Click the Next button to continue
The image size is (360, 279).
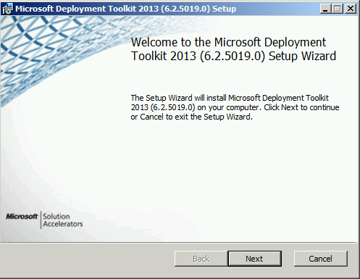point(255,259)
